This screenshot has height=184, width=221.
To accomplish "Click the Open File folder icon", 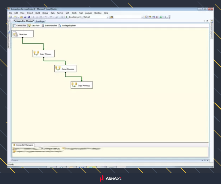I will [x=21, y=17].
